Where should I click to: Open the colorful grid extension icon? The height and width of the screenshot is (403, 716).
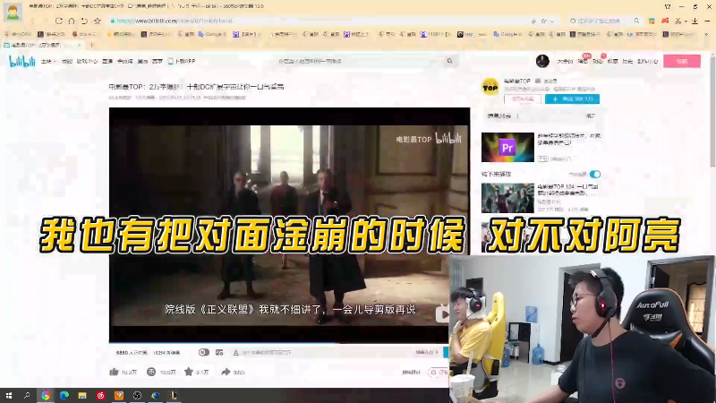click(652, 21)
